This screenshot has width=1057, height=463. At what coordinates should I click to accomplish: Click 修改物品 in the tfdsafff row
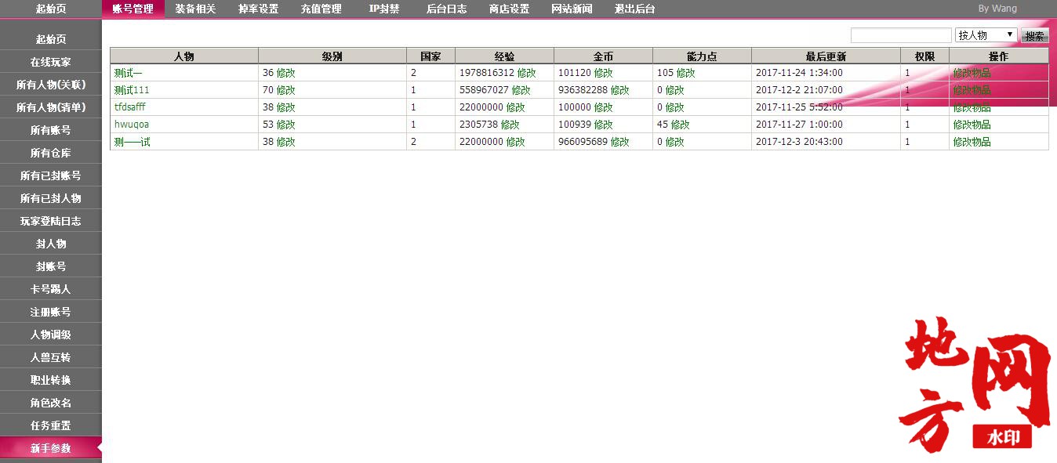(x=972, y=107)
